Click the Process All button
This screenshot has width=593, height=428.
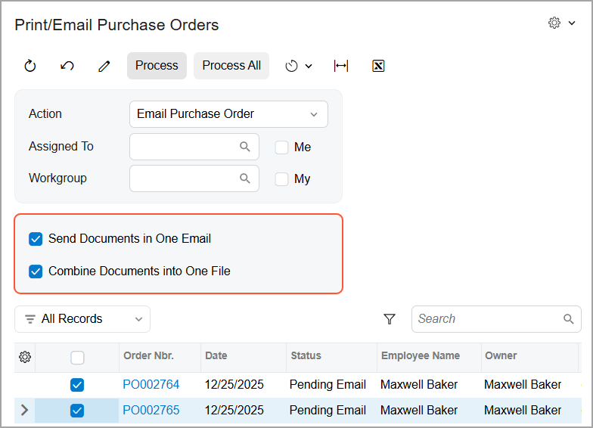click(231, 66)
